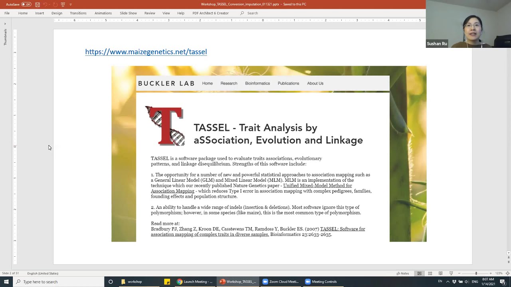Go to previous slide double-arrow button

click(x=508, y=258)
